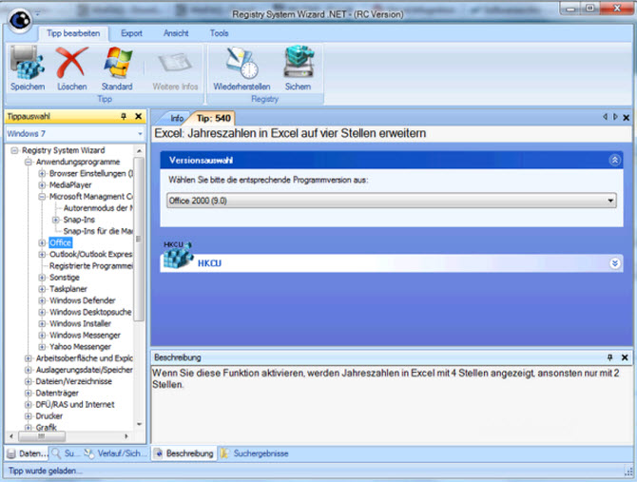This screenshot has width=637, height=482.
Task: Select Drucker tree item
Action: click(48, 416)
